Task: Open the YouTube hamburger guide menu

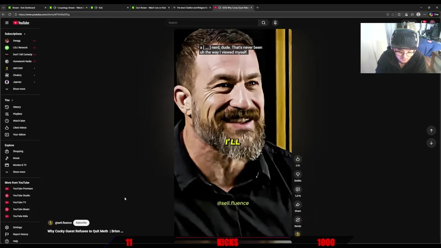Action: click(x=7, y=23)
